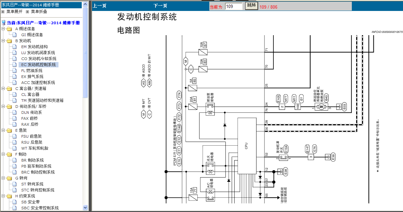Viewport: 403px width, 212px height.
Task: Click the page icon beside FAX 前桥
Action: pyautogui.click(x=15, y=118)
